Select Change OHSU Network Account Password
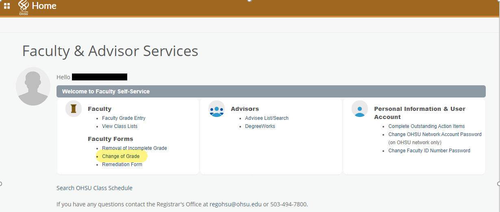Screen dimensions: 500x212 435,134
